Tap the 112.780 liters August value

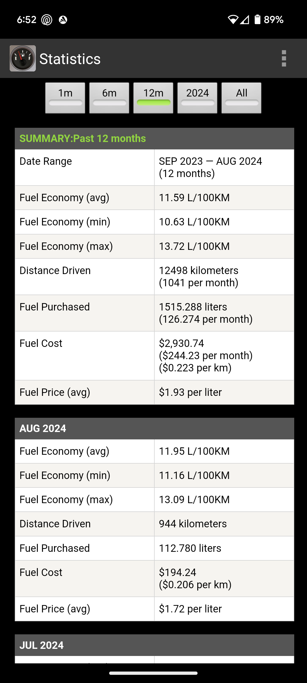tap(190, 548)
